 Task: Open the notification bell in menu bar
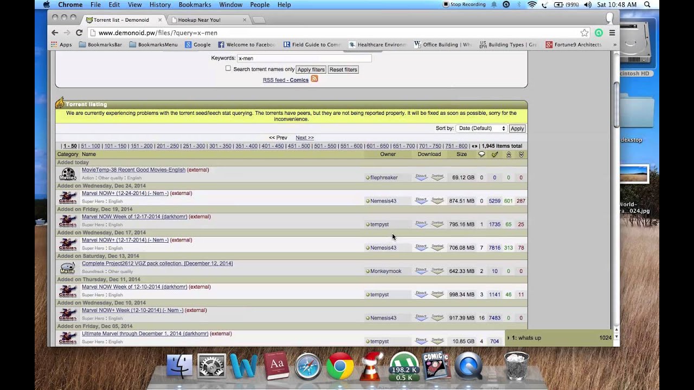[x=494, y=4]
